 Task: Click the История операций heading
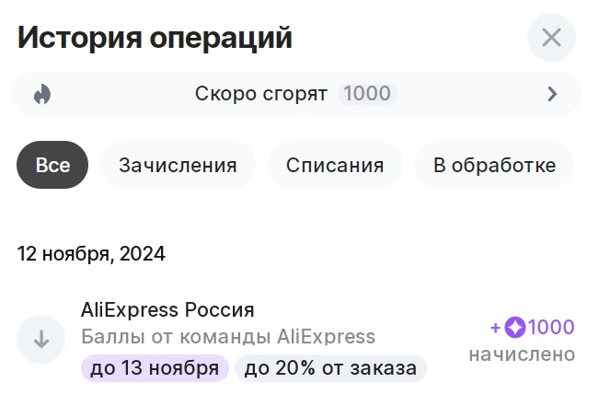tap(155, 38)
